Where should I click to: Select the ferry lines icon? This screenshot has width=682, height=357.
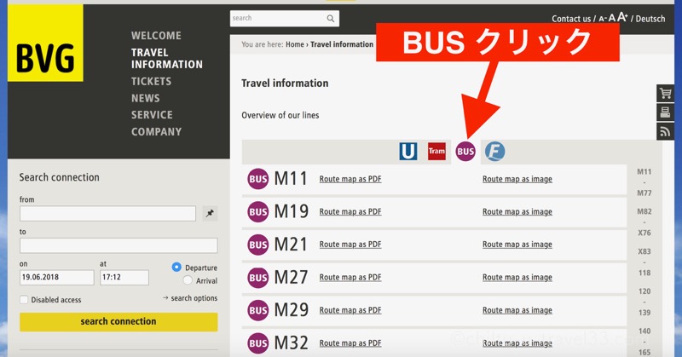[x=495, y=152]
